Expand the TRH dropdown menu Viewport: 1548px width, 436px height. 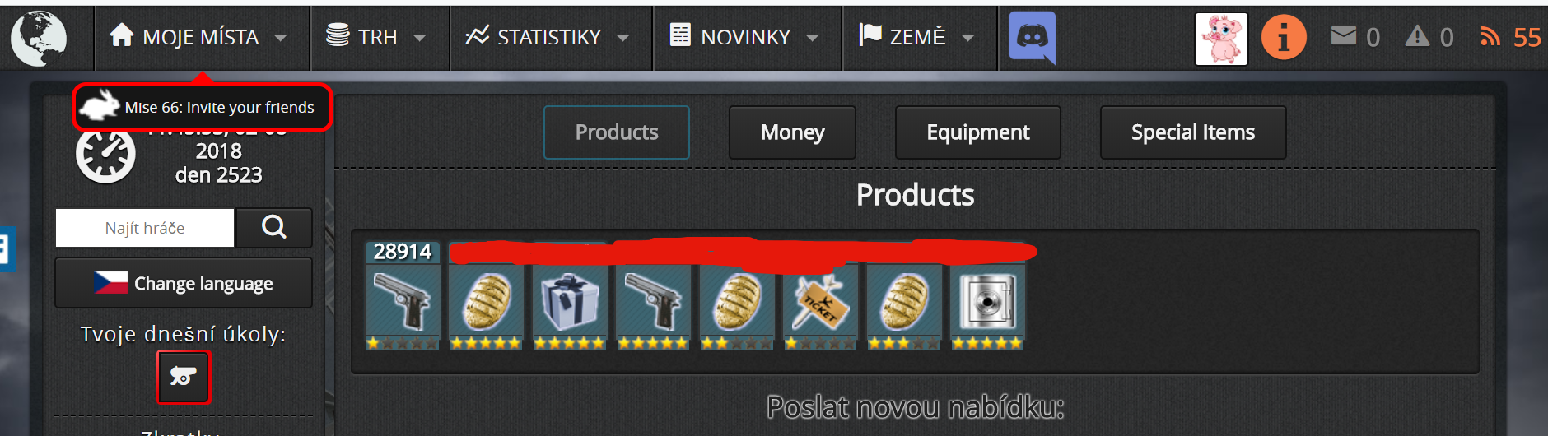(378, 37)
